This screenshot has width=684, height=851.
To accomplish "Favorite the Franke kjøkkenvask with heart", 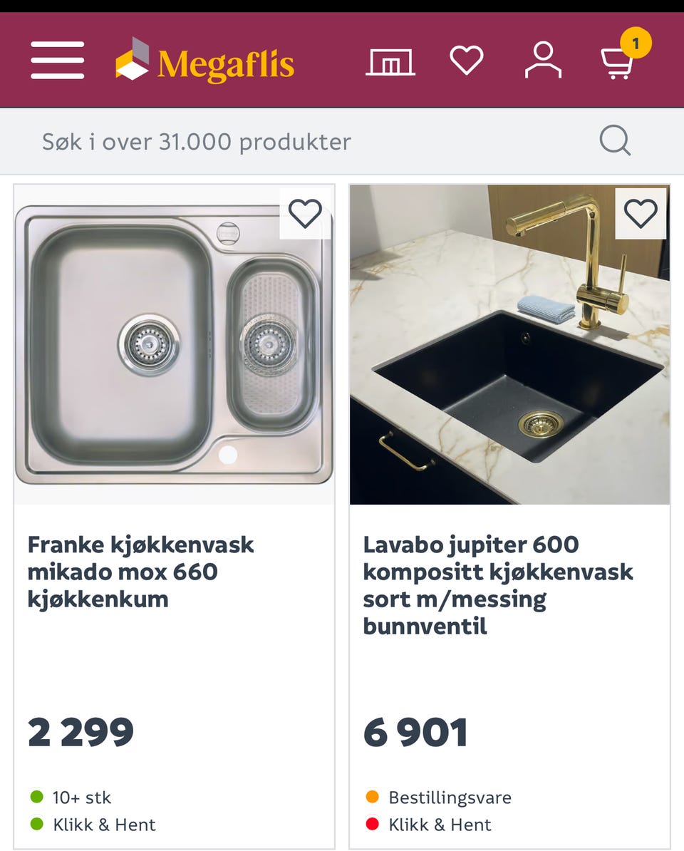I will point(306,213).
